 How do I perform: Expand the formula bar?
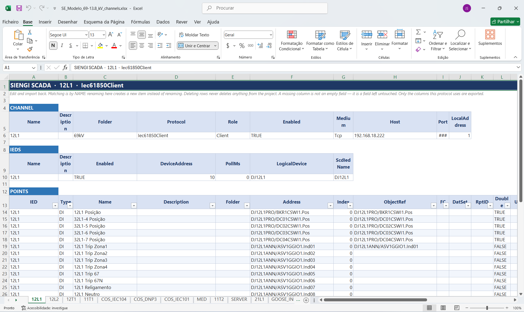click(518, 67)
